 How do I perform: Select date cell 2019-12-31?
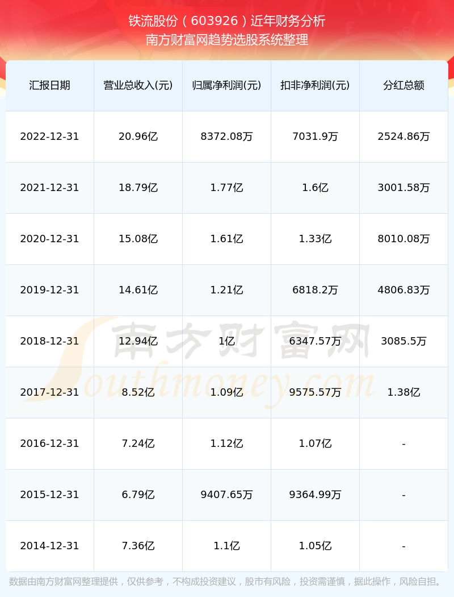[x=50, y=290]
